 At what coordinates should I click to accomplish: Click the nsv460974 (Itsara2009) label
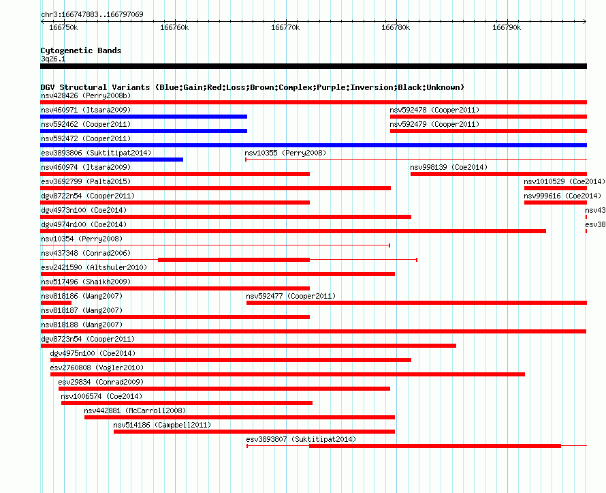(x=86, y=167)
